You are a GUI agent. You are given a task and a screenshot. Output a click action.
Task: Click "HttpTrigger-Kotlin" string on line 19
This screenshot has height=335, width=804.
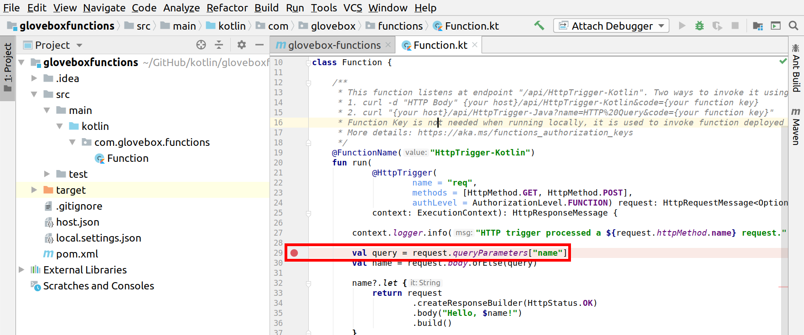click(x=480, y=153)
